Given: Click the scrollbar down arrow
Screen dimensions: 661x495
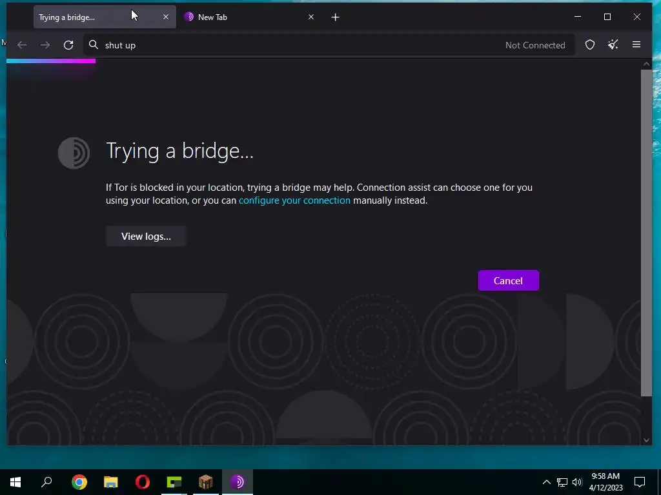Looking at the screenshot, I should click(646, 440).
